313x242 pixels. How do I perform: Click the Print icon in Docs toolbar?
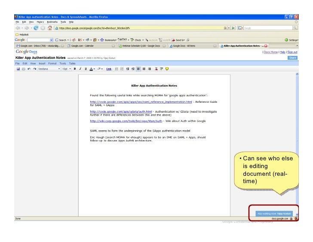coord(24,69)
